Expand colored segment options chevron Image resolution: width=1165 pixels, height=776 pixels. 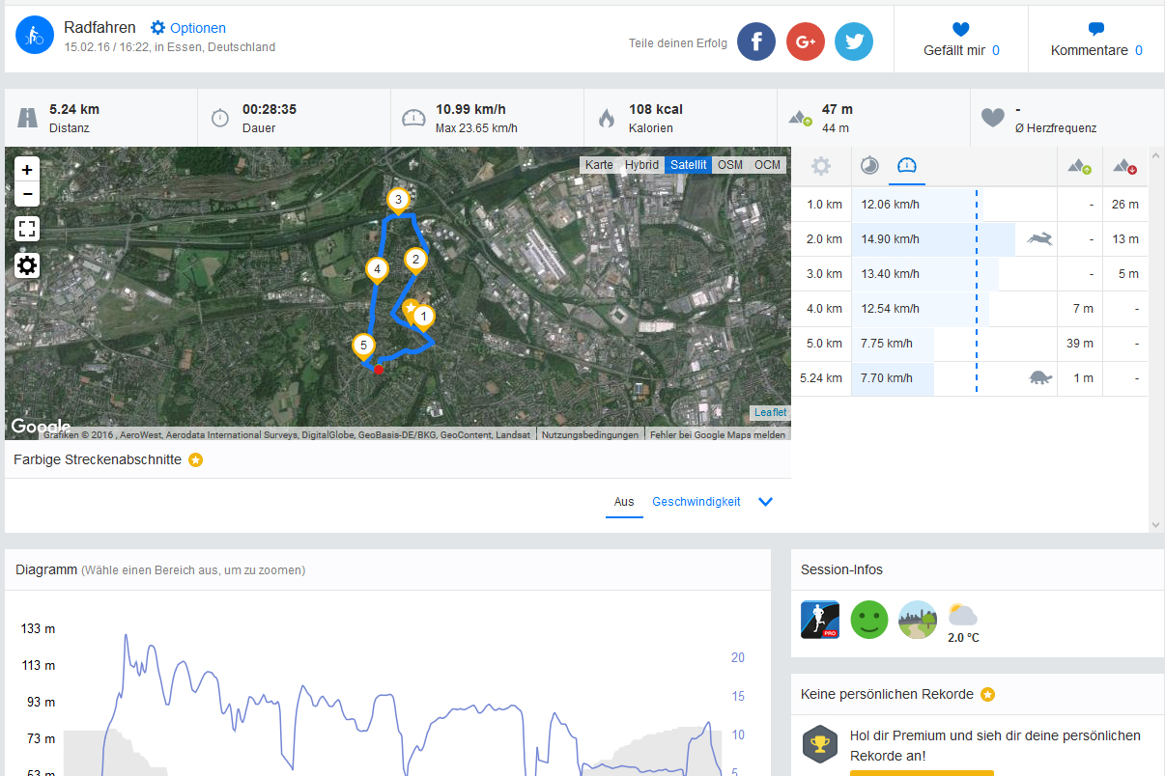click(766, 502)
